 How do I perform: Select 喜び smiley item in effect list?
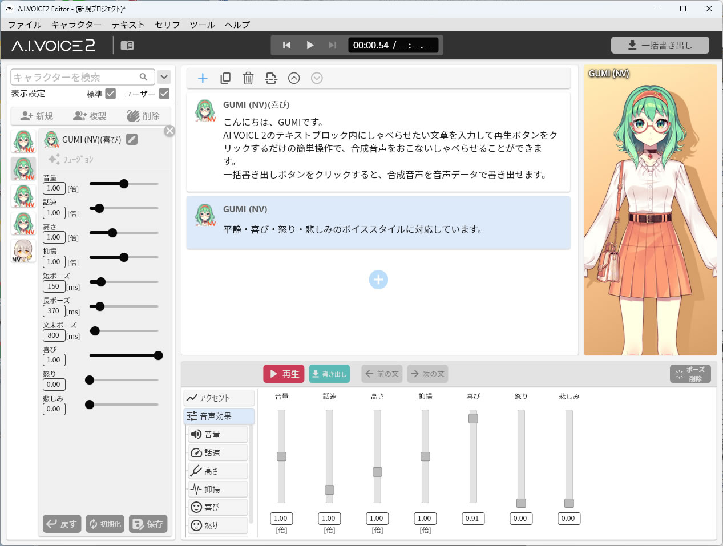[x=218, y=507]
